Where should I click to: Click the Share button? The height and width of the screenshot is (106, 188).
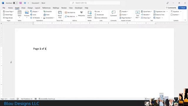click(x=182, y=8)
